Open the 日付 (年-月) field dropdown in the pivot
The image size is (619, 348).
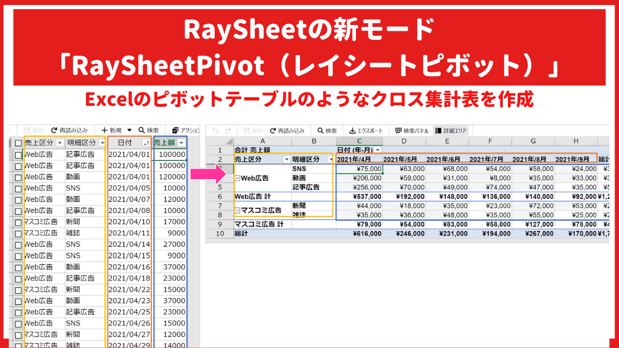click(377, 150)
